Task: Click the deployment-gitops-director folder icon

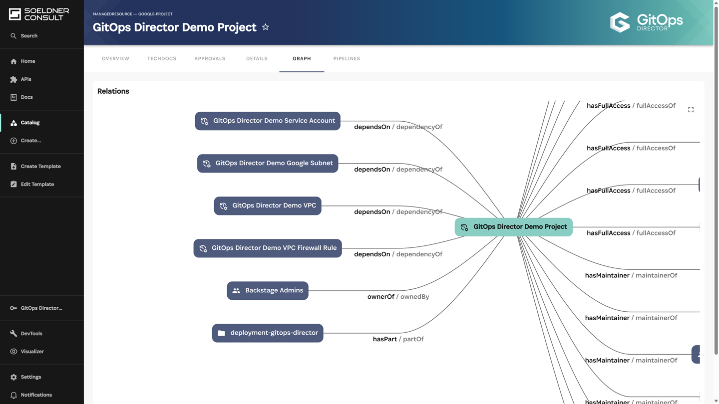Action: coord(221,333)
